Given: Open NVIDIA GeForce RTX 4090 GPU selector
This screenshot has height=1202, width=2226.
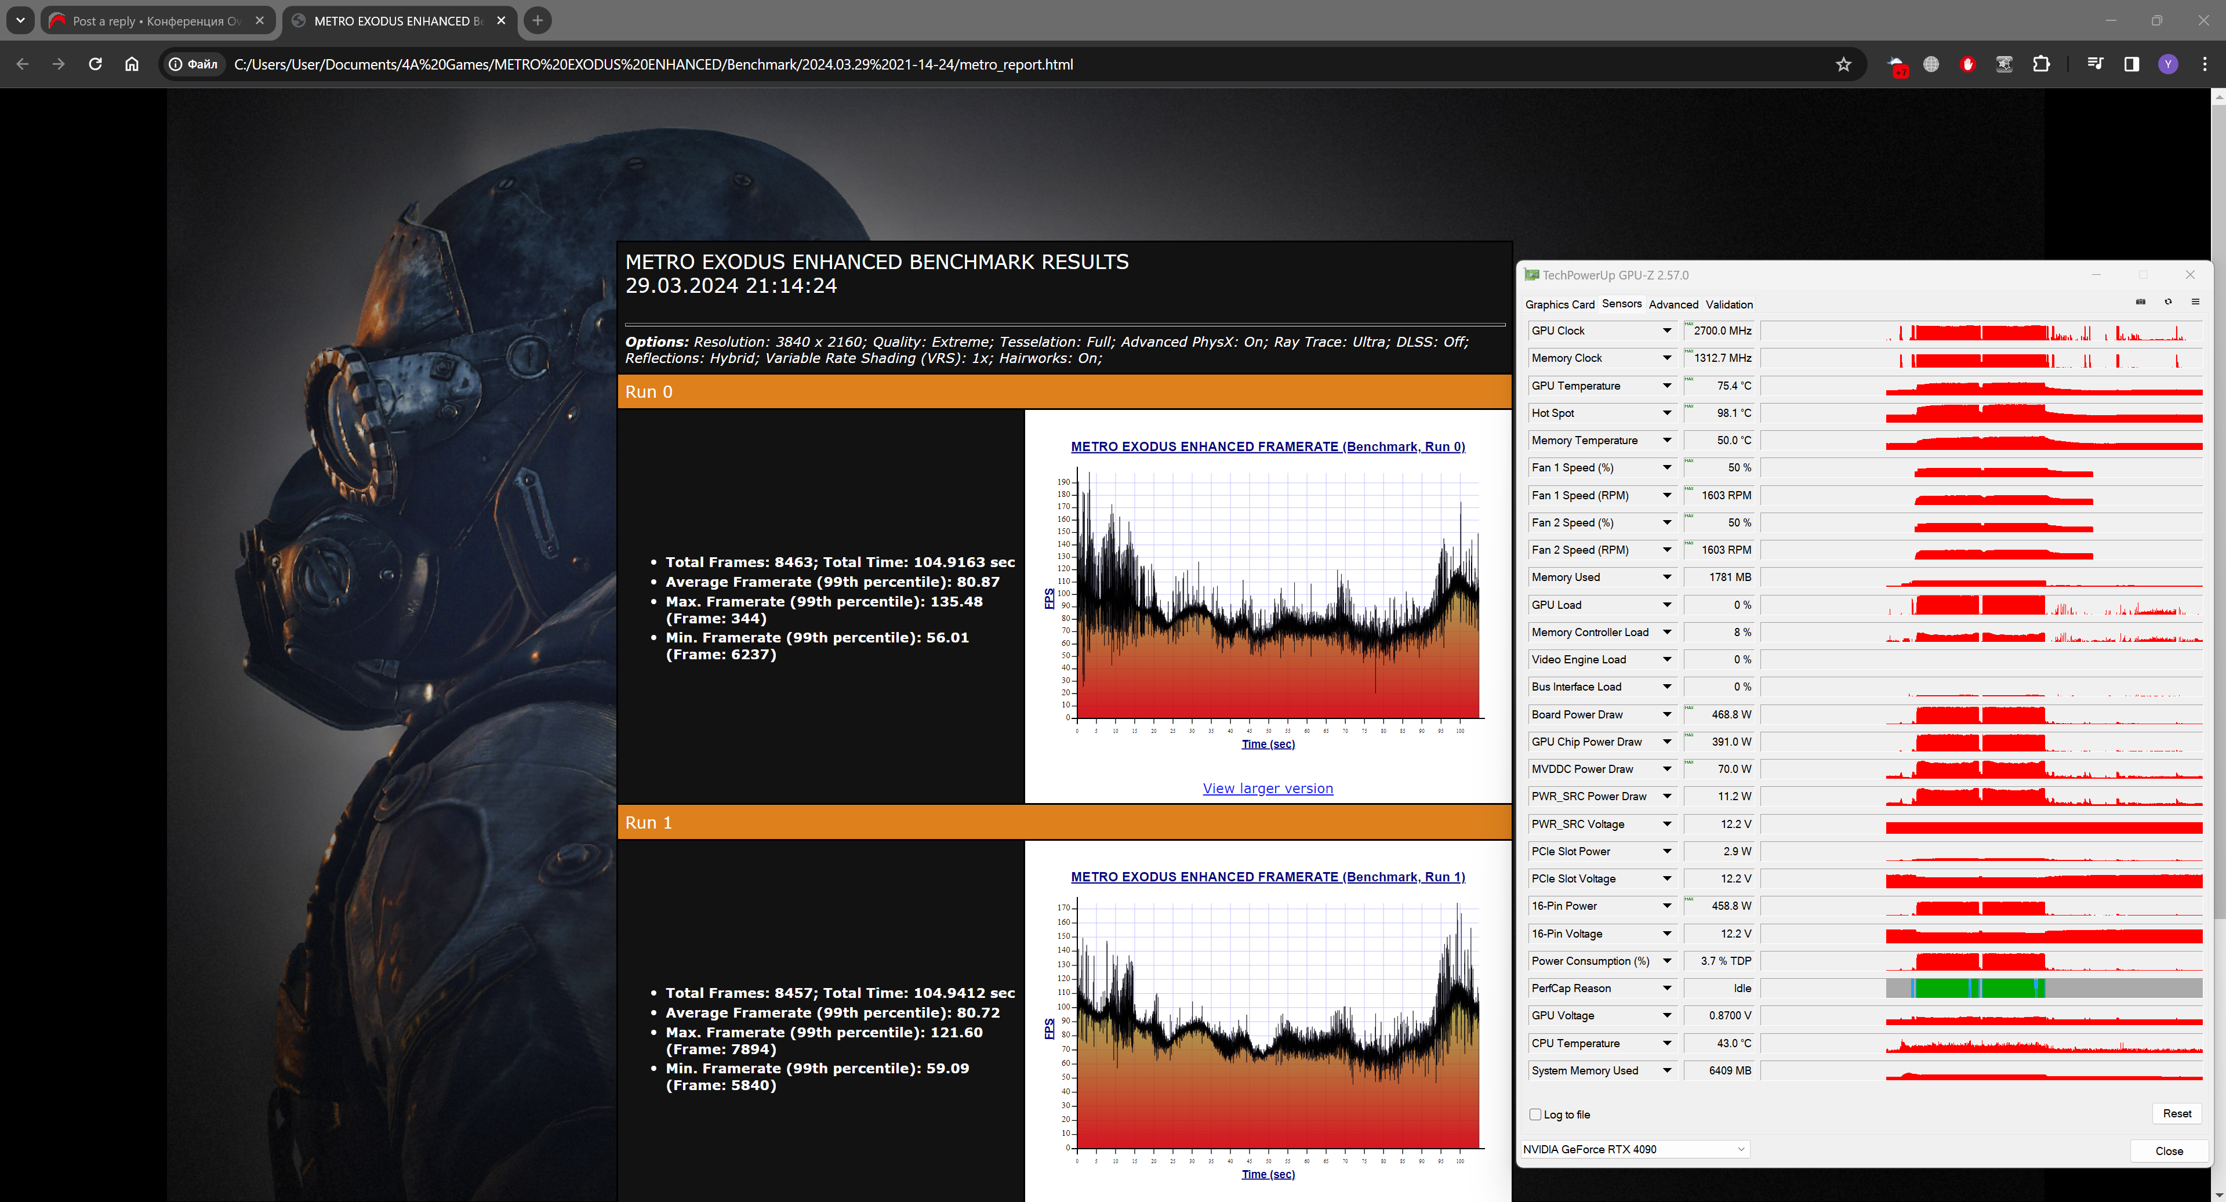Looking at the screenshot, I should pos(1634,1149).
